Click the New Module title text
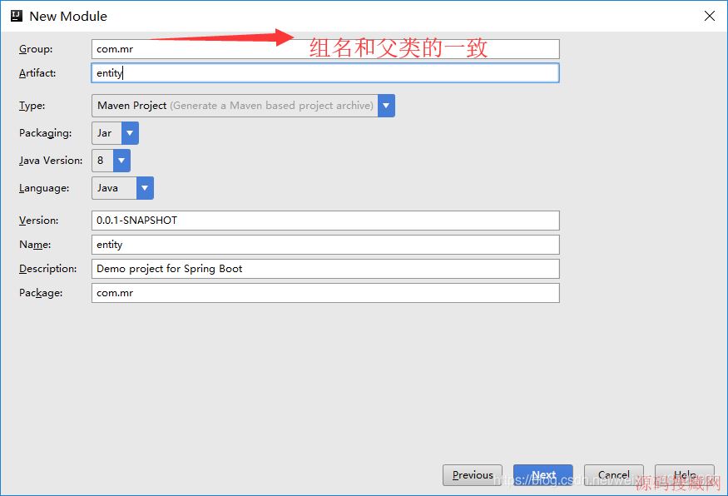728x496 pixels. (x=68, y=17)
